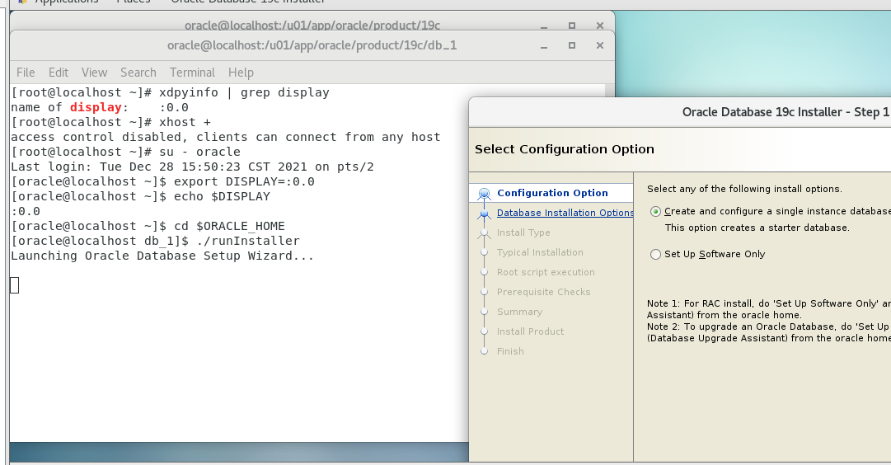Open the Terminal menu
The image size is (891, 465).
[192, 73]
